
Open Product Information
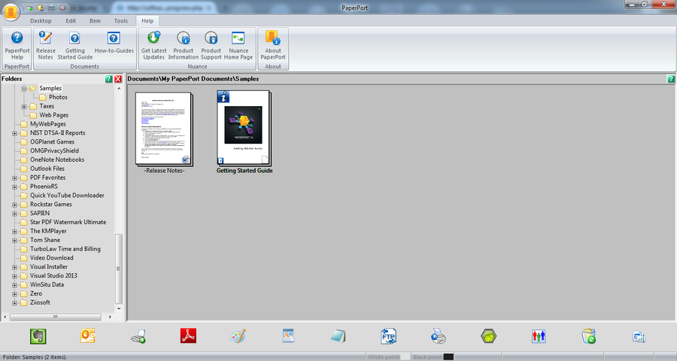click(x=183, y=45)
